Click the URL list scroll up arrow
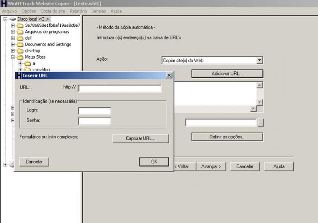The image size is (318, 223). [x=259, y=85]
